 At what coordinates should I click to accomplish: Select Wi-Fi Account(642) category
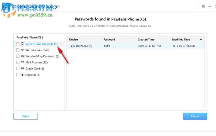[x=37, y=50]
